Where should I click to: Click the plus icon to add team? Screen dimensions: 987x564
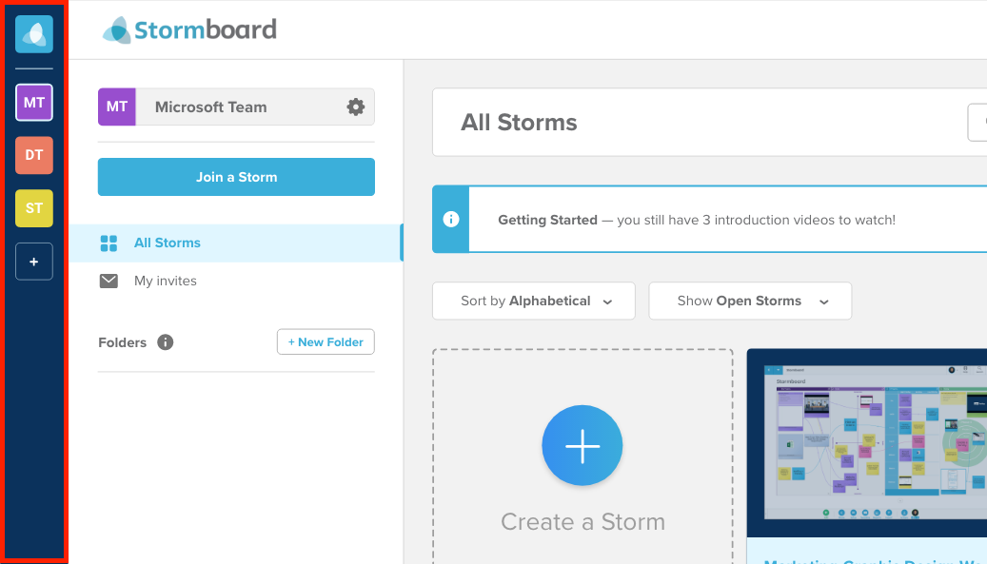click(34, 262)
